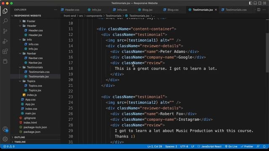Screen dimensions: 269x151
Task: Open errors and warnings status indicator
Action: pos(9,146)
